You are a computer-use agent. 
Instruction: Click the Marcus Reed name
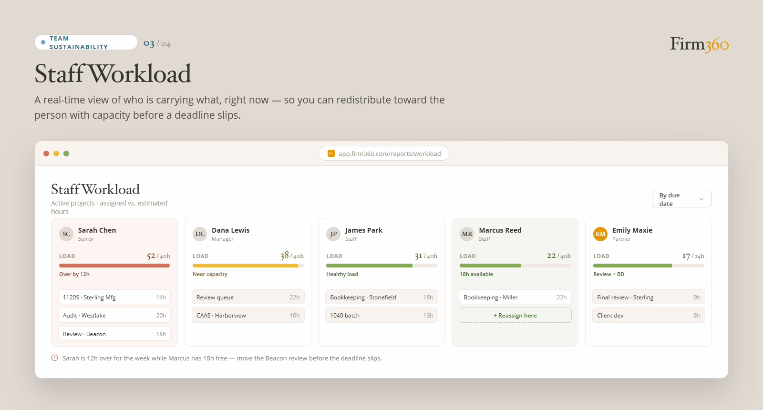tap(500, 230)
